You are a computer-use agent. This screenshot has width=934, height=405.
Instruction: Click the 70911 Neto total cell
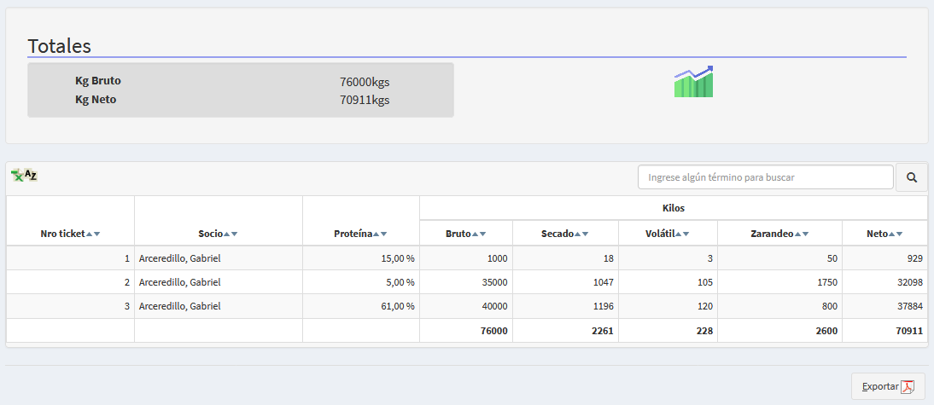tap(908, 331)
